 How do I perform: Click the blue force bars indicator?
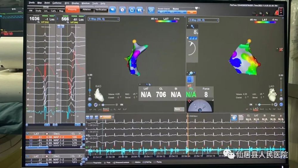click(193, 38)
